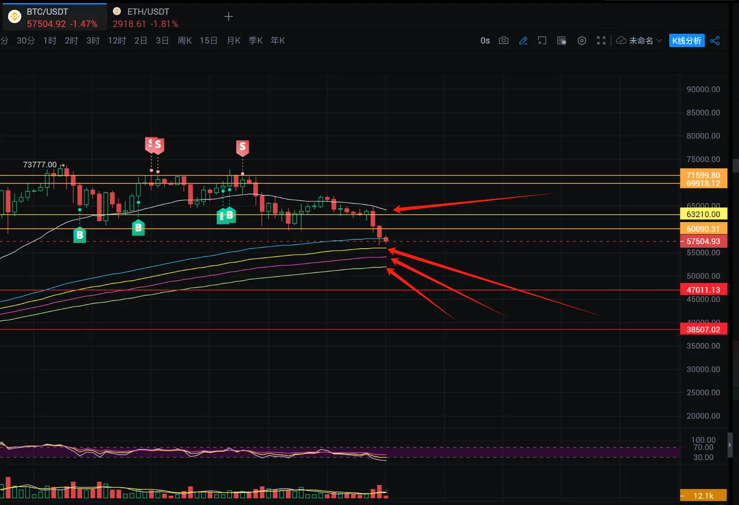This screenshot has width=739, height=505.
Task: Switch to weekly 周K chart
Action: 184,40
